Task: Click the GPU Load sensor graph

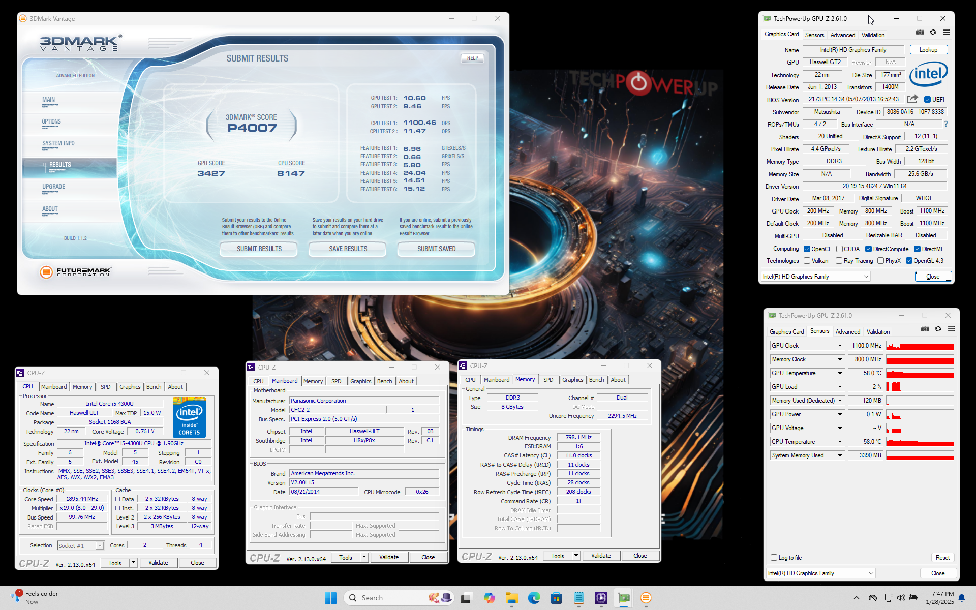Action: click(920, 387)
